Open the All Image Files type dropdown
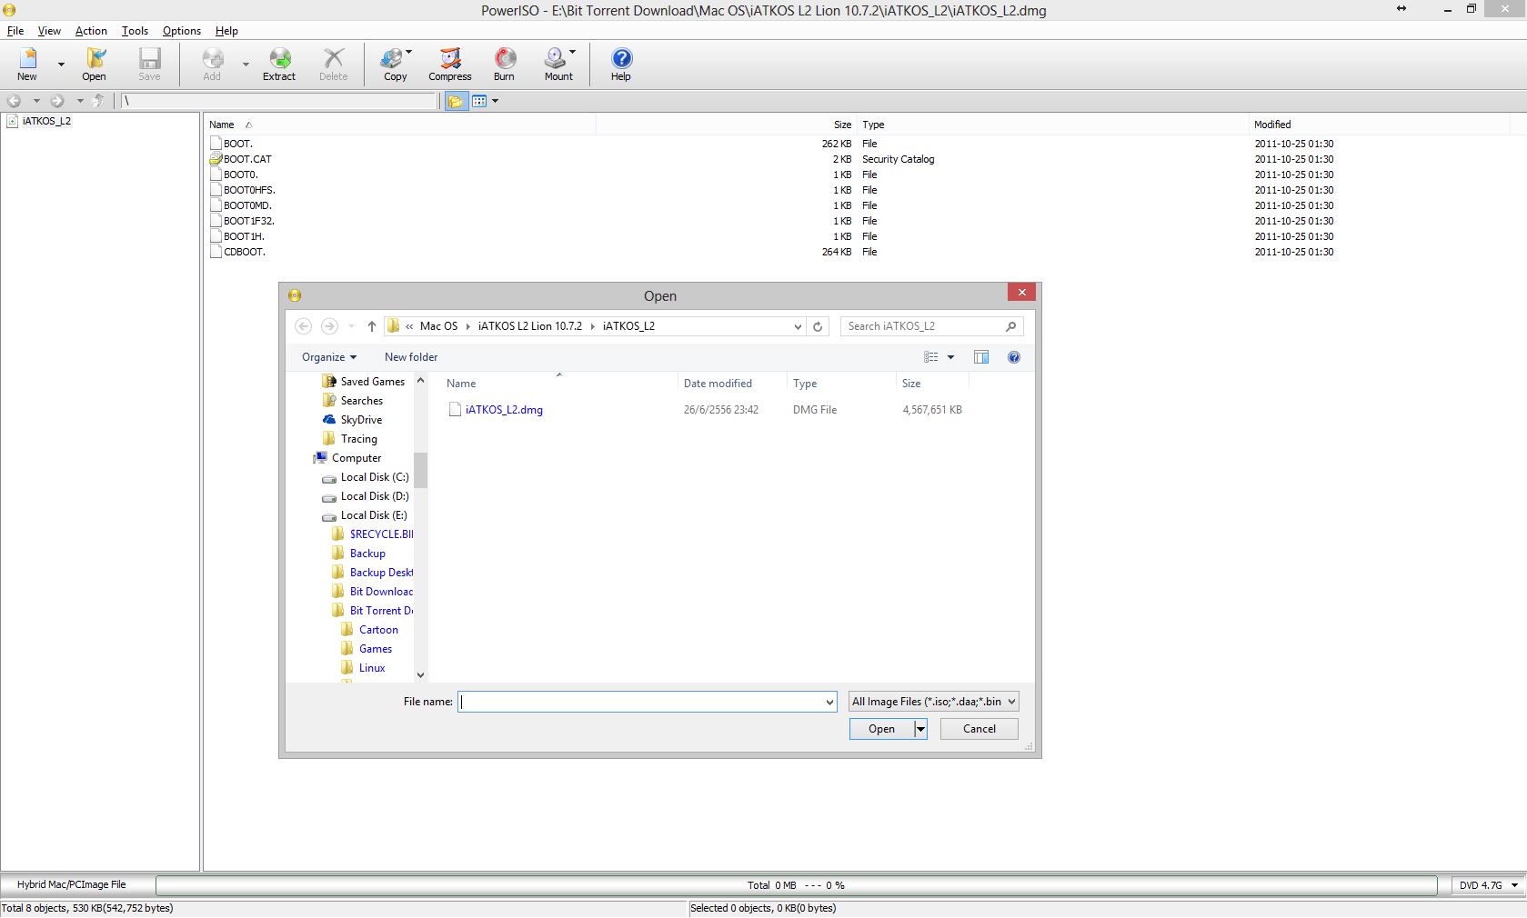This screenshot has height=918, width=1527. [x=933, y=702]
